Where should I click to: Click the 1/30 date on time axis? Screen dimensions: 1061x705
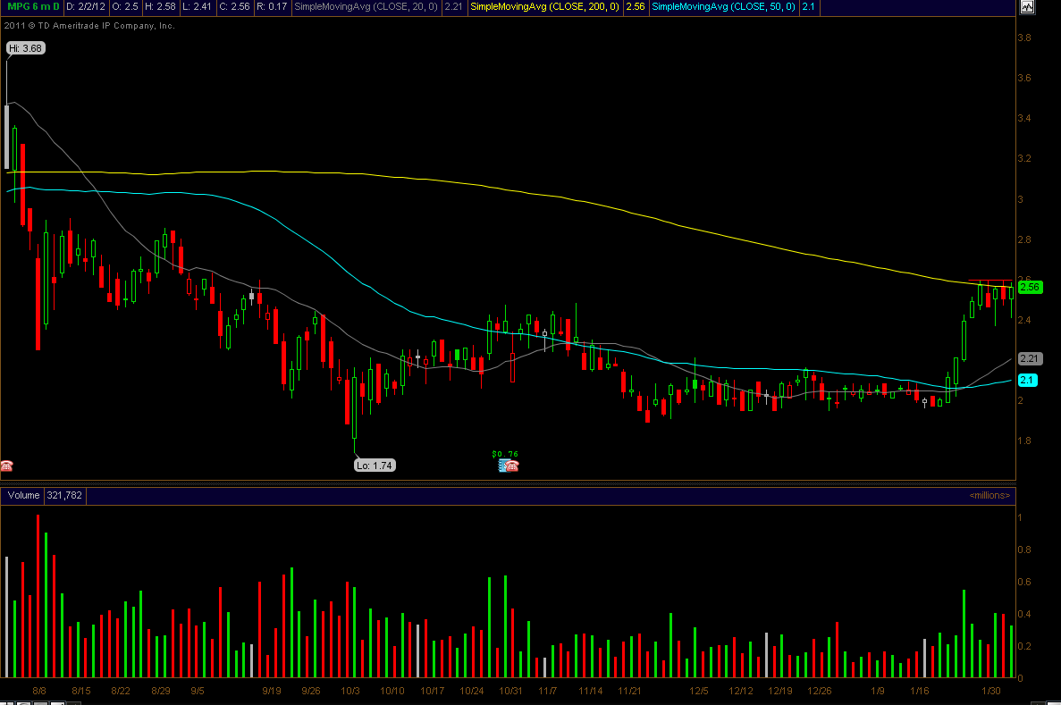click(991, 691)
